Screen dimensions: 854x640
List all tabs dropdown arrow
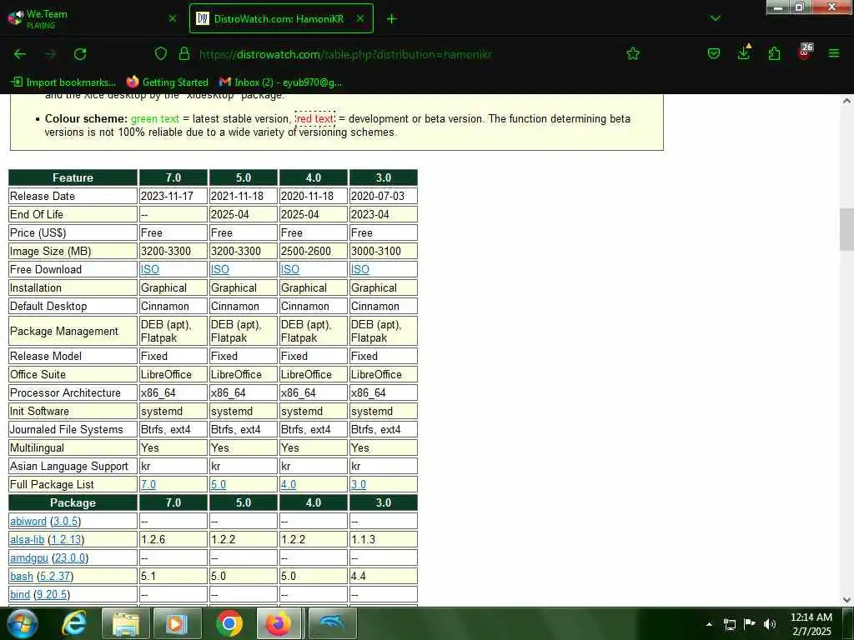click(716, 18)
